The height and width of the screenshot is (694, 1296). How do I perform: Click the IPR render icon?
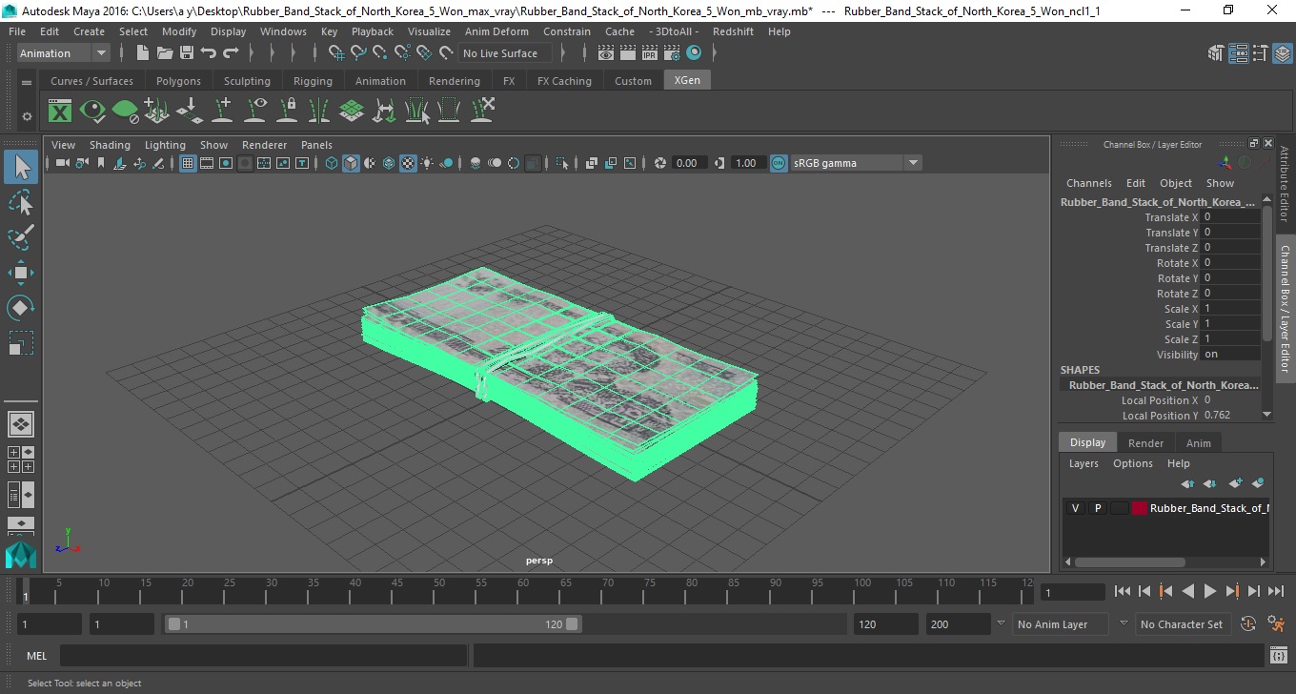click(650, 53)
